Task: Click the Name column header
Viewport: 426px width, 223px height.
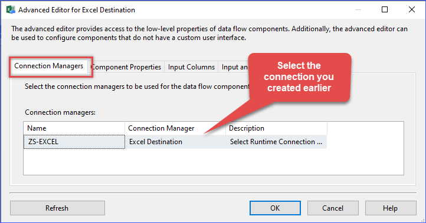Action: [x=74, y=128]
